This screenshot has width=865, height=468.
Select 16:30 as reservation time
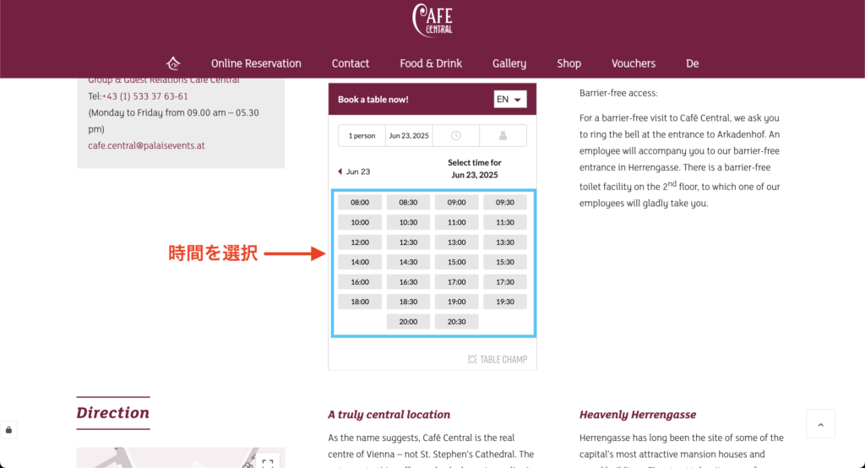(408, 282)
